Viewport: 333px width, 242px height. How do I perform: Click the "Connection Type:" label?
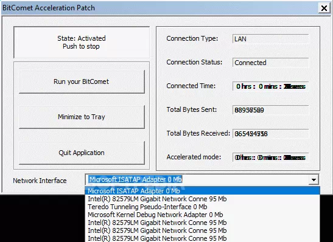(192, 38)
